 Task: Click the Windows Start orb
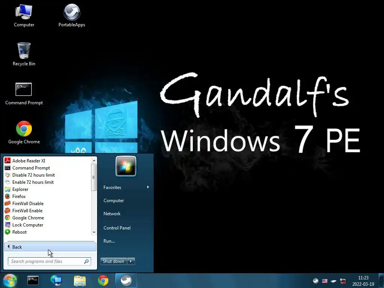[10, 280]
